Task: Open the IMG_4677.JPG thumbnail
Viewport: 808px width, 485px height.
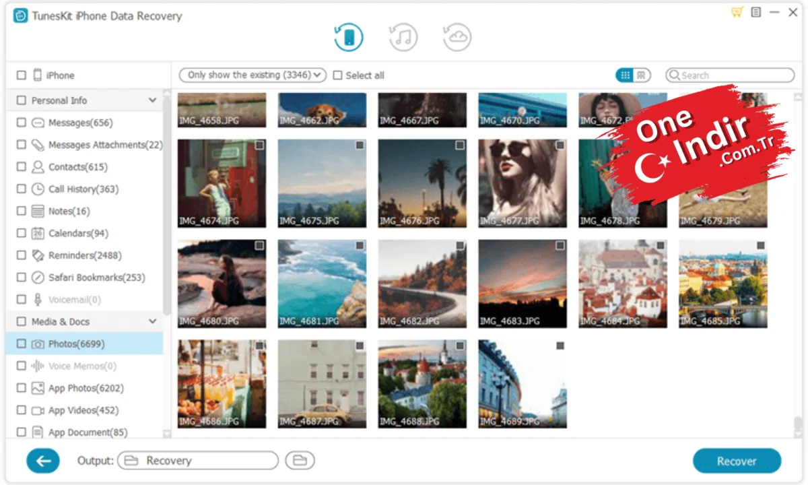Action: (523, 183)
